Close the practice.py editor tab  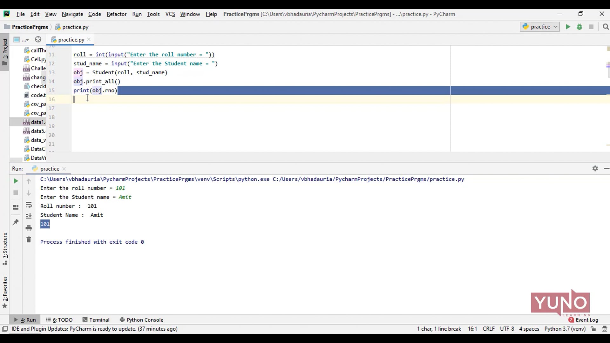click(89, 39)
